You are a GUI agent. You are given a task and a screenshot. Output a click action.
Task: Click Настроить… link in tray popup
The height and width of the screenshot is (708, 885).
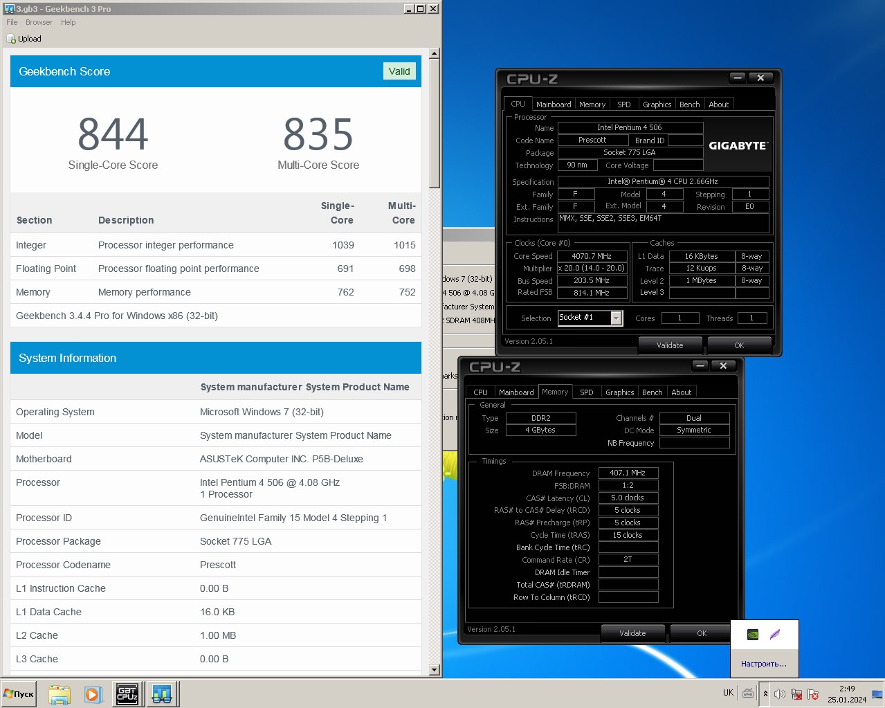coord(764,664)
